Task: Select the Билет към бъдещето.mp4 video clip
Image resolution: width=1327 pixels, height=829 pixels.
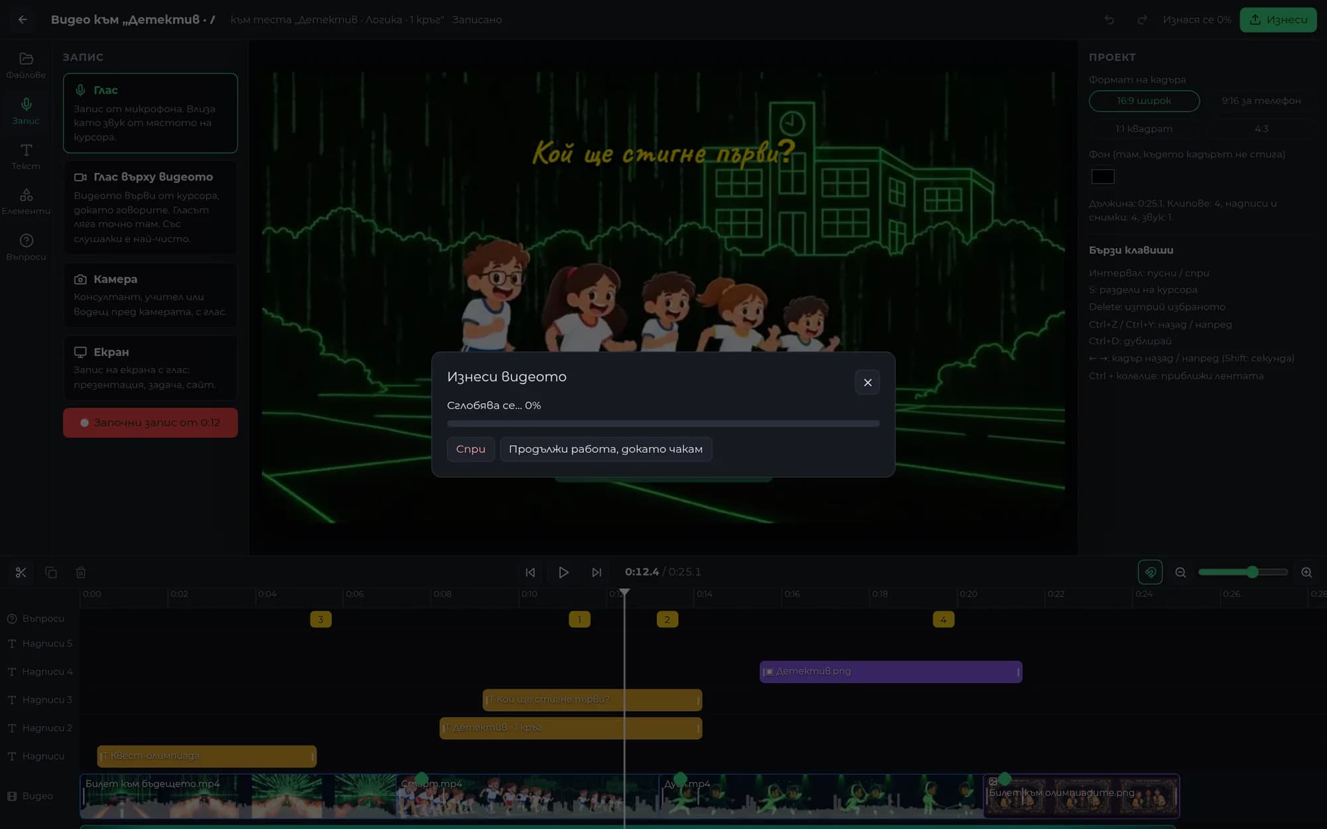Action: coord(238,796)
